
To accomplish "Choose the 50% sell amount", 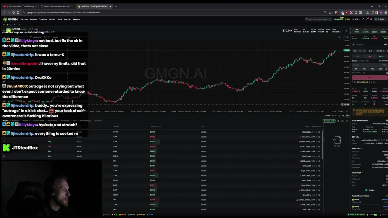I will click(364, 69).
